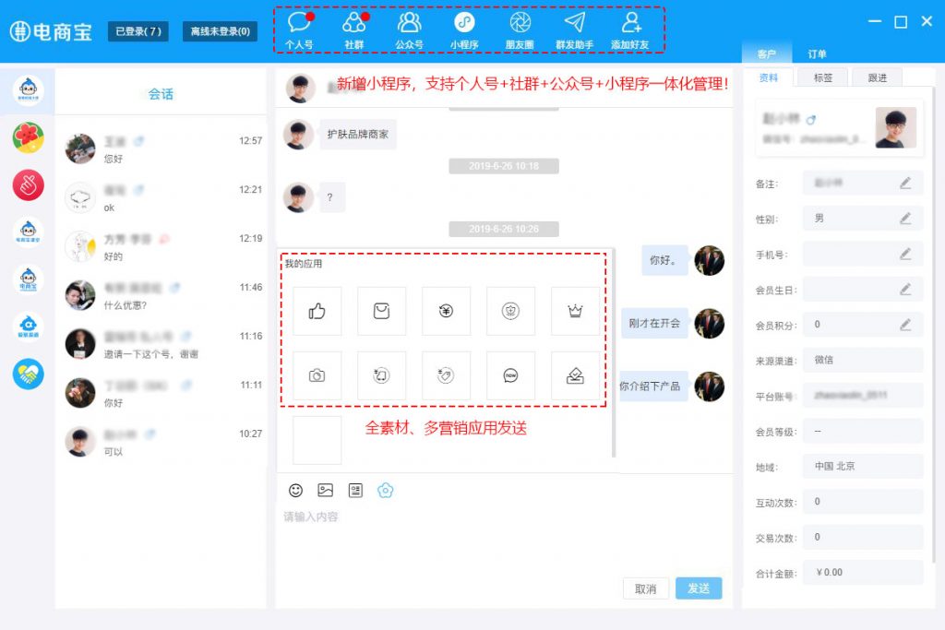Pick the price tag app in 我的应用
Screen dimensions: 945x630
click(x=446, y=375)
